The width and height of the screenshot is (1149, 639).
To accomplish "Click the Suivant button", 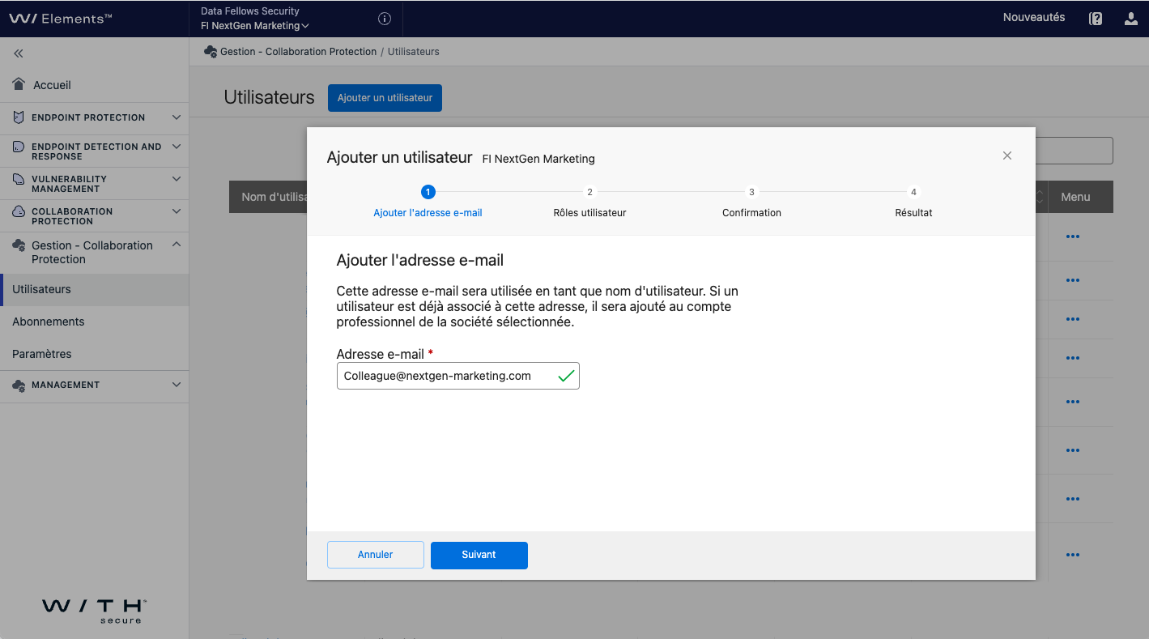I will [479, 555].
